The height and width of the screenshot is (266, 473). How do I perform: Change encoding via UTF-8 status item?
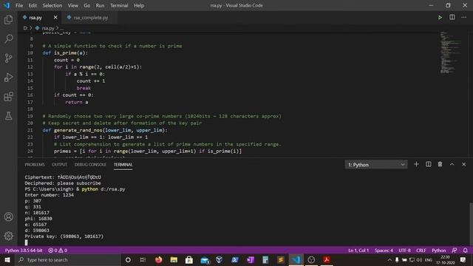coord(404,250)
